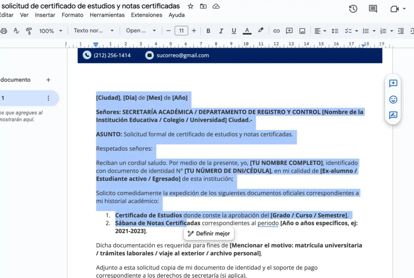Image resolution: width=414 pixels, height=278 pixels.
Task: Add a new document tab
Action: click(48, 79)
